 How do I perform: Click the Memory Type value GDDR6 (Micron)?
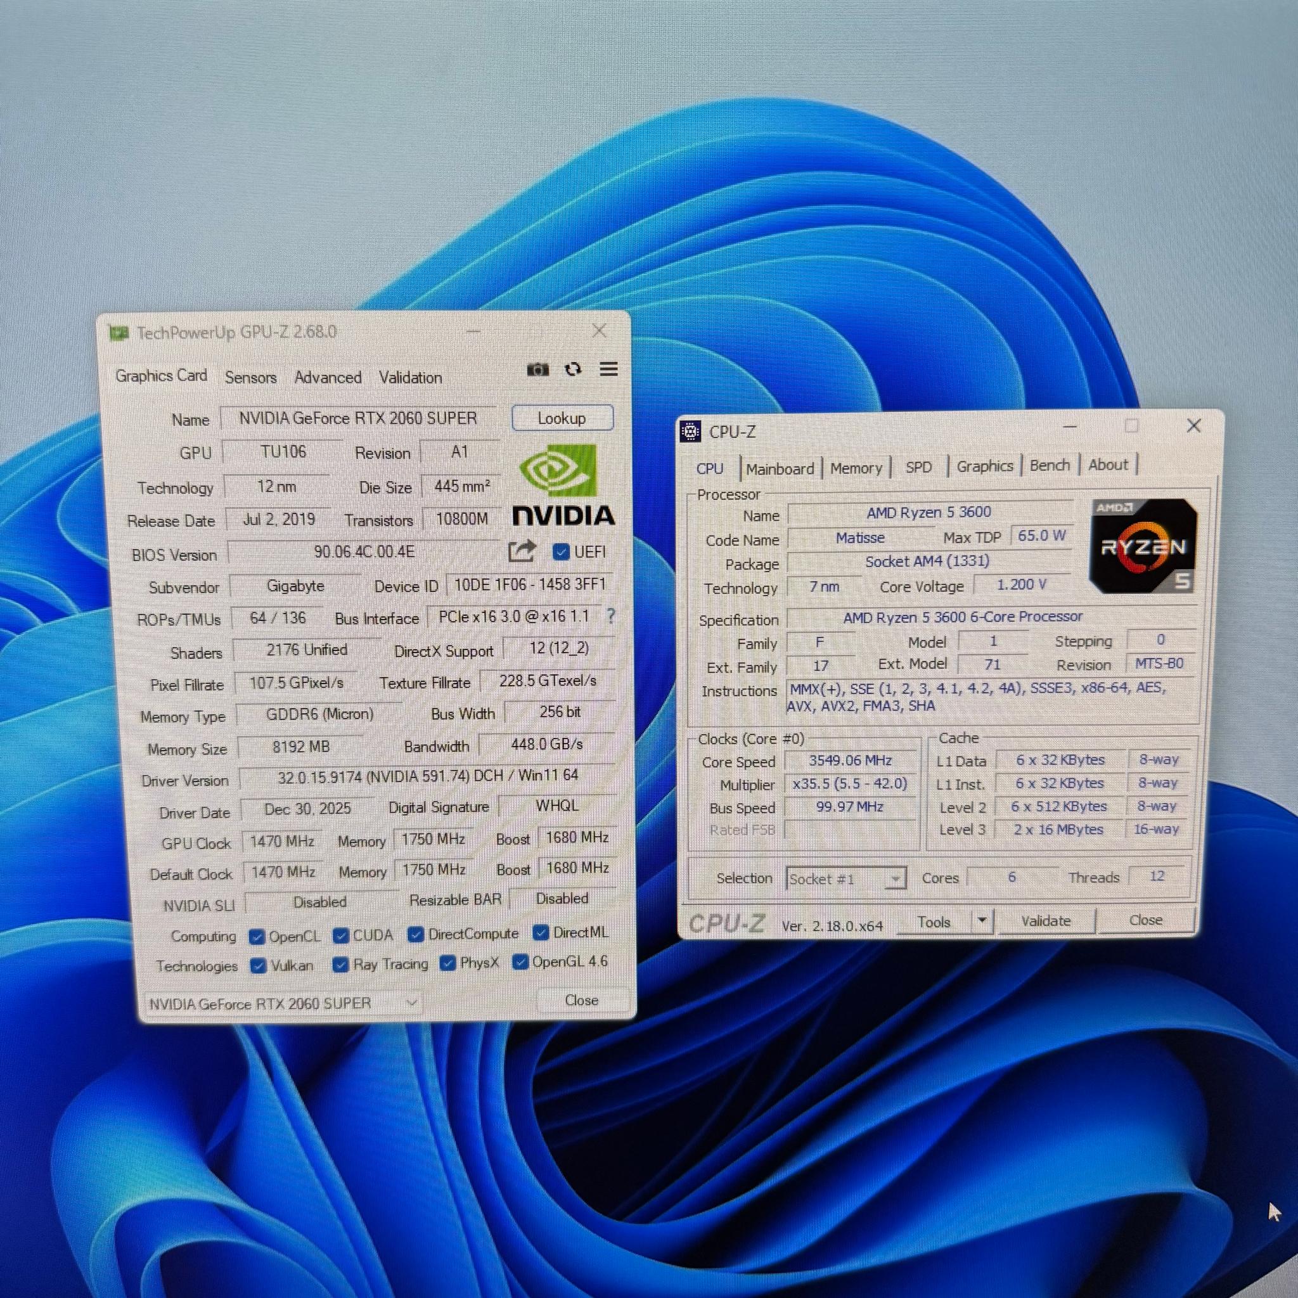click(320, 714)
